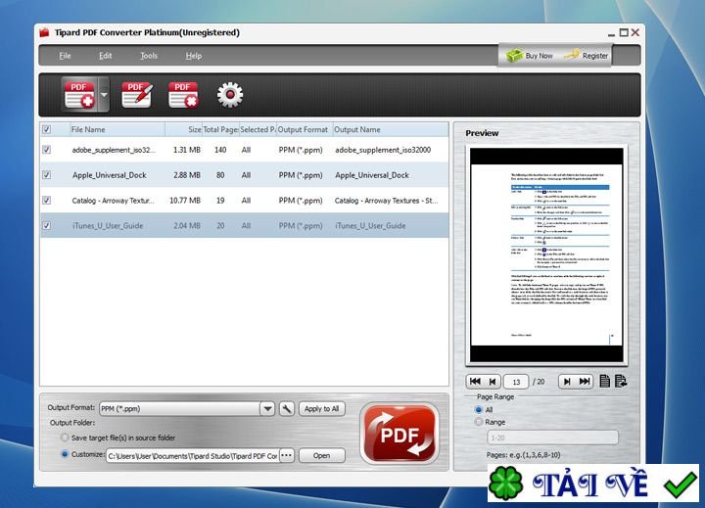
Task: Click the Buy Now button
Action: click(529, 56)
